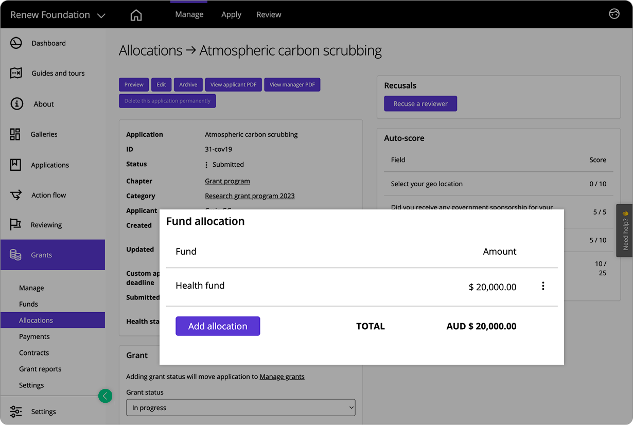Screen dimensions: 633x426
Task: Open the Grant status dropdown
Action: click(240, 407)
